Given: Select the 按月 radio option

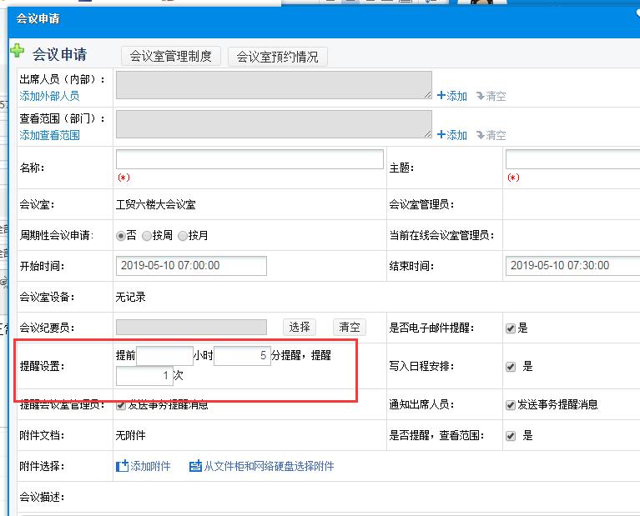Looking at the screenshot, I should 183,236.
